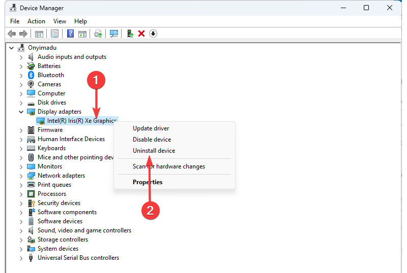
Task: Open the File menu
Action: [15, 21]
